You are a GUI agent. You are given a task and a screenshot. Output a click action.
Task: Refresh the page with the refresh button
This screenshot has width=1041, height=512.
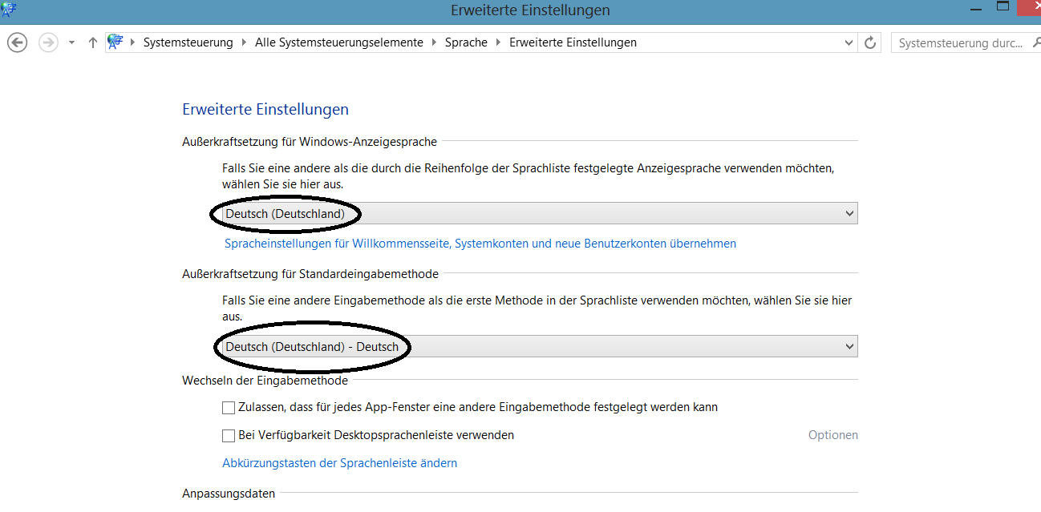point(870,42)
